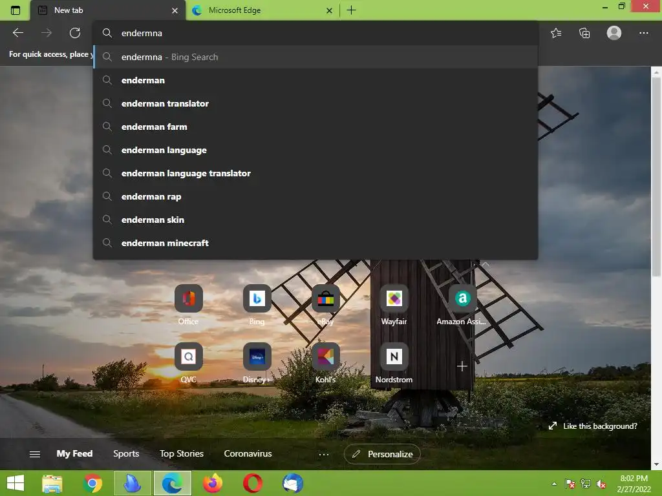Click the muted volume tray icon
The height and width of the screenshot is (496, 662).
pyautogui.click(x=601, y=484)
